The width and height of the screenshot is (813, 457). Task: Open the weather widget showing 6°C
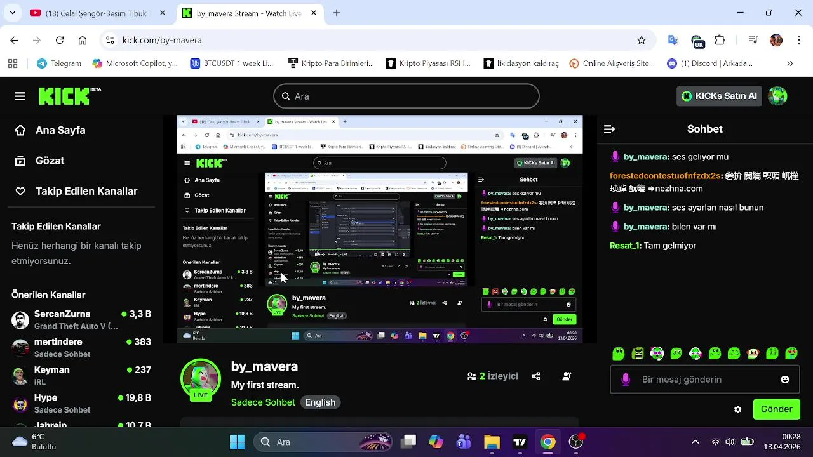tap(35, 442)
